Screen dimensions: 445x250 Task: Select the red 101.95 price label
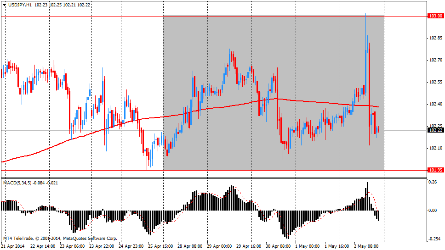[435, 170]
